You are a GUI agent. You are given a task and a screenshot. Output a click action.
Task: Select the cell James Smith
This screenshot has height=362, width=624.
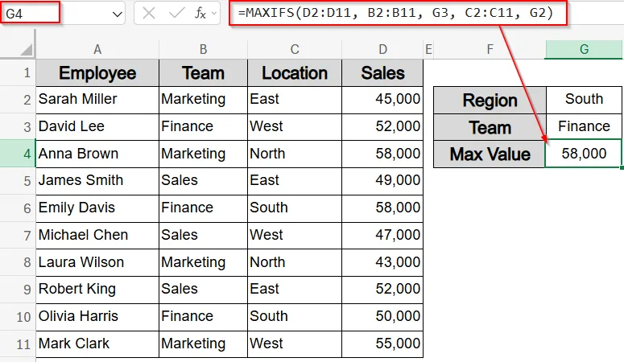point(97,181)
